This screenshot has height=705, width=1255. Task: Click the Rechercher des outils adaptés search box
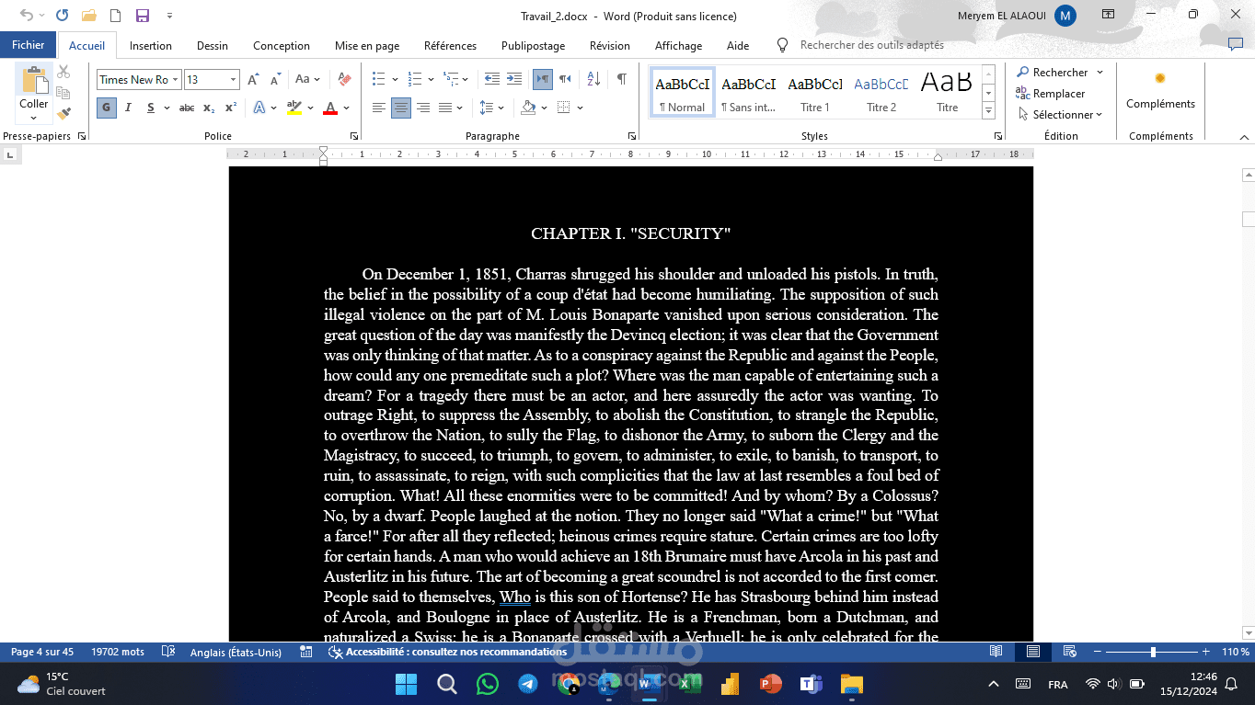tap(871, 45)
